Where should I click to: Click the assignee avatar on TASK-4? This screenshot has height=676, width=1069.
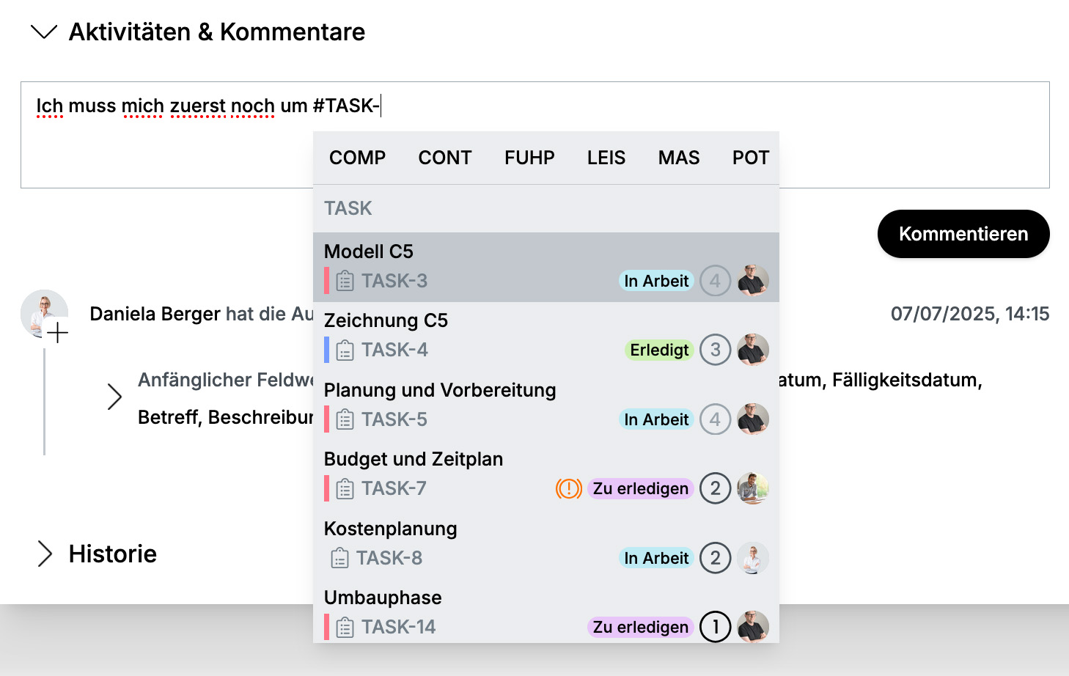click(753, 350)
